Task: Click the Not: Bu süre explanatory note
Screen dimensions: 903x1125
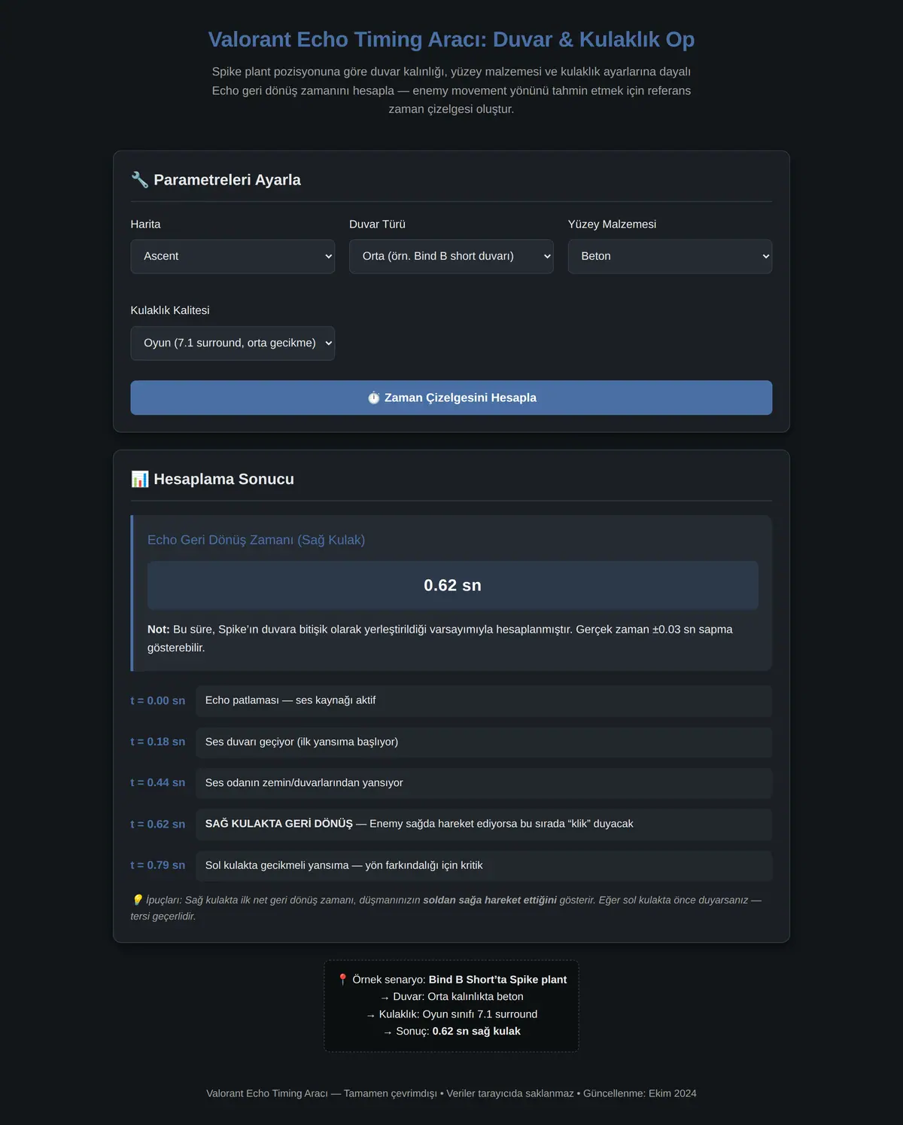Action: (452, 639)
